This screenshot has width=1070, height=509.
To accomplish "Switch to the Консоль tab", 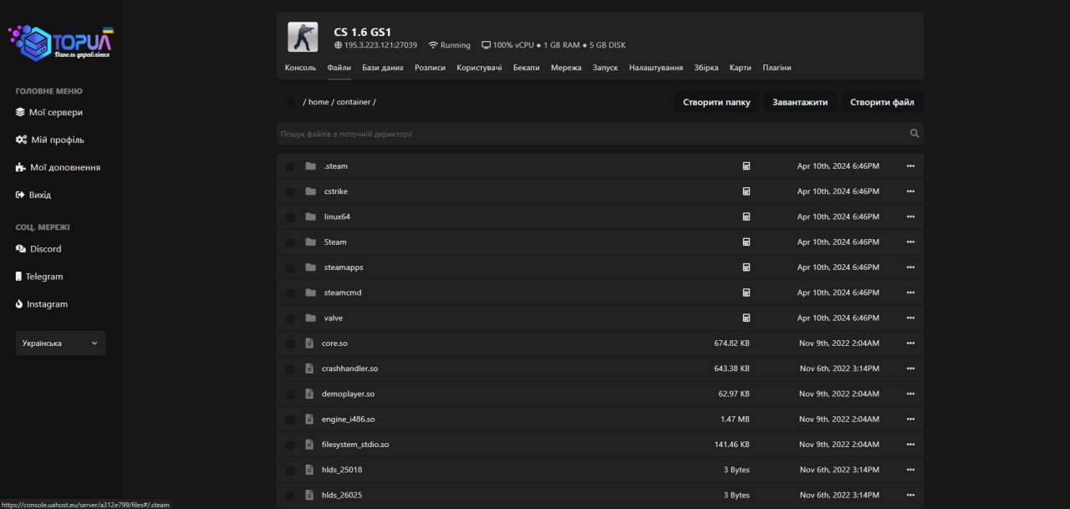I will coord(300,68).
